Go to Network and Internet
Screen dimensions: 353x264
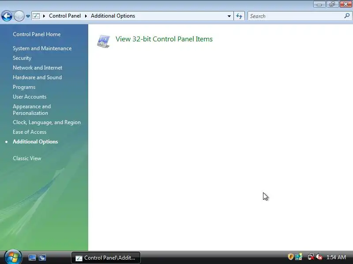coord(38,68)
